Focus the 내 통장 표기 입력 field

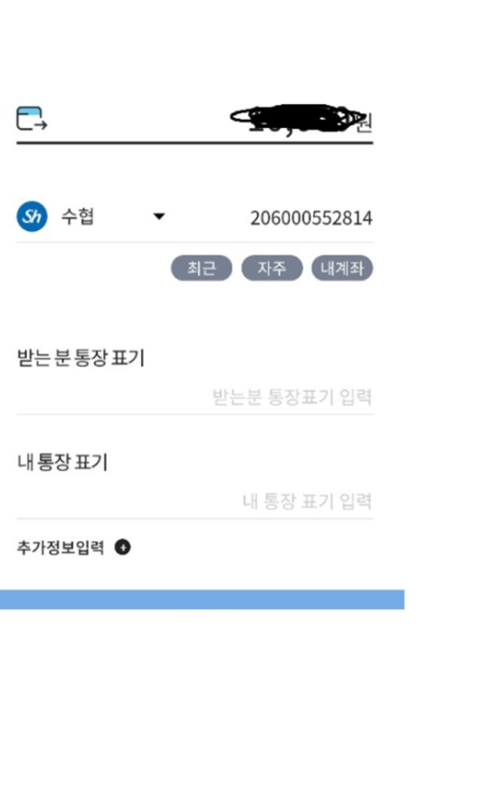[x=194, y=501]
